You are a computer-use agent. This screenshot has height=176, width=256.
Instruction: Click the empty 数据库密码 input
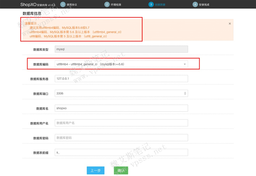(121, 138)
